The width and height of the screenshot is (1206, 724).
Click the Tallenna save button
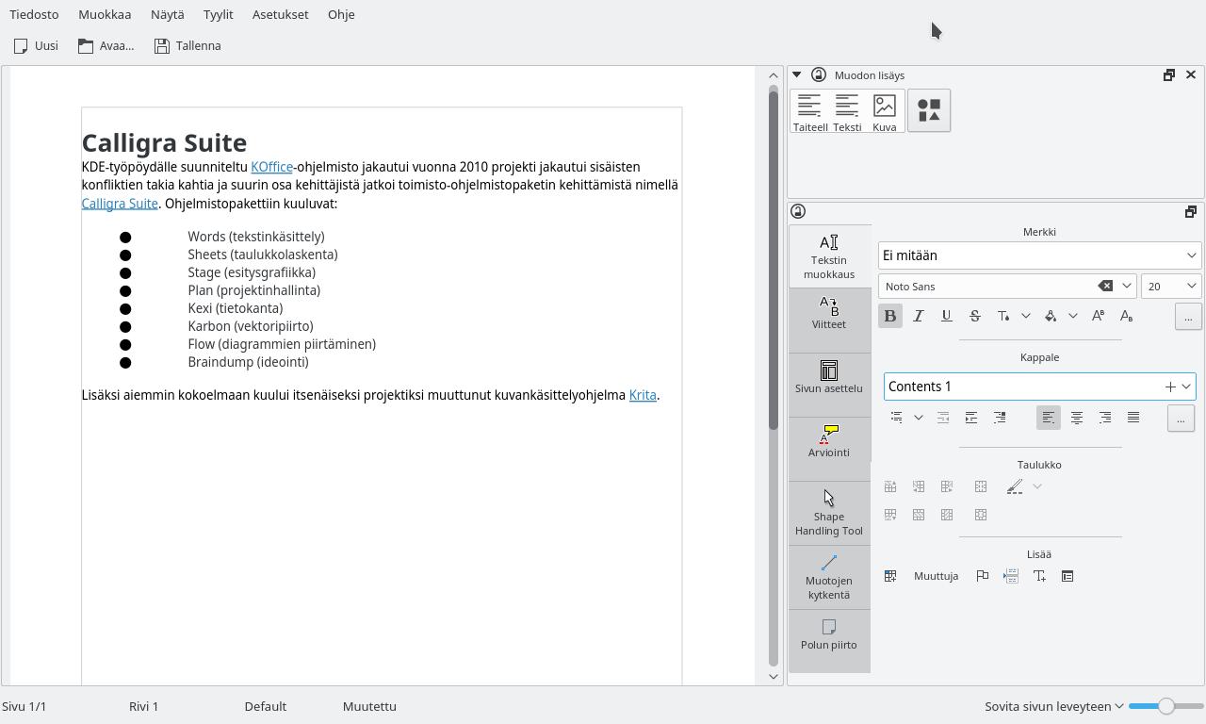point(187,45)
